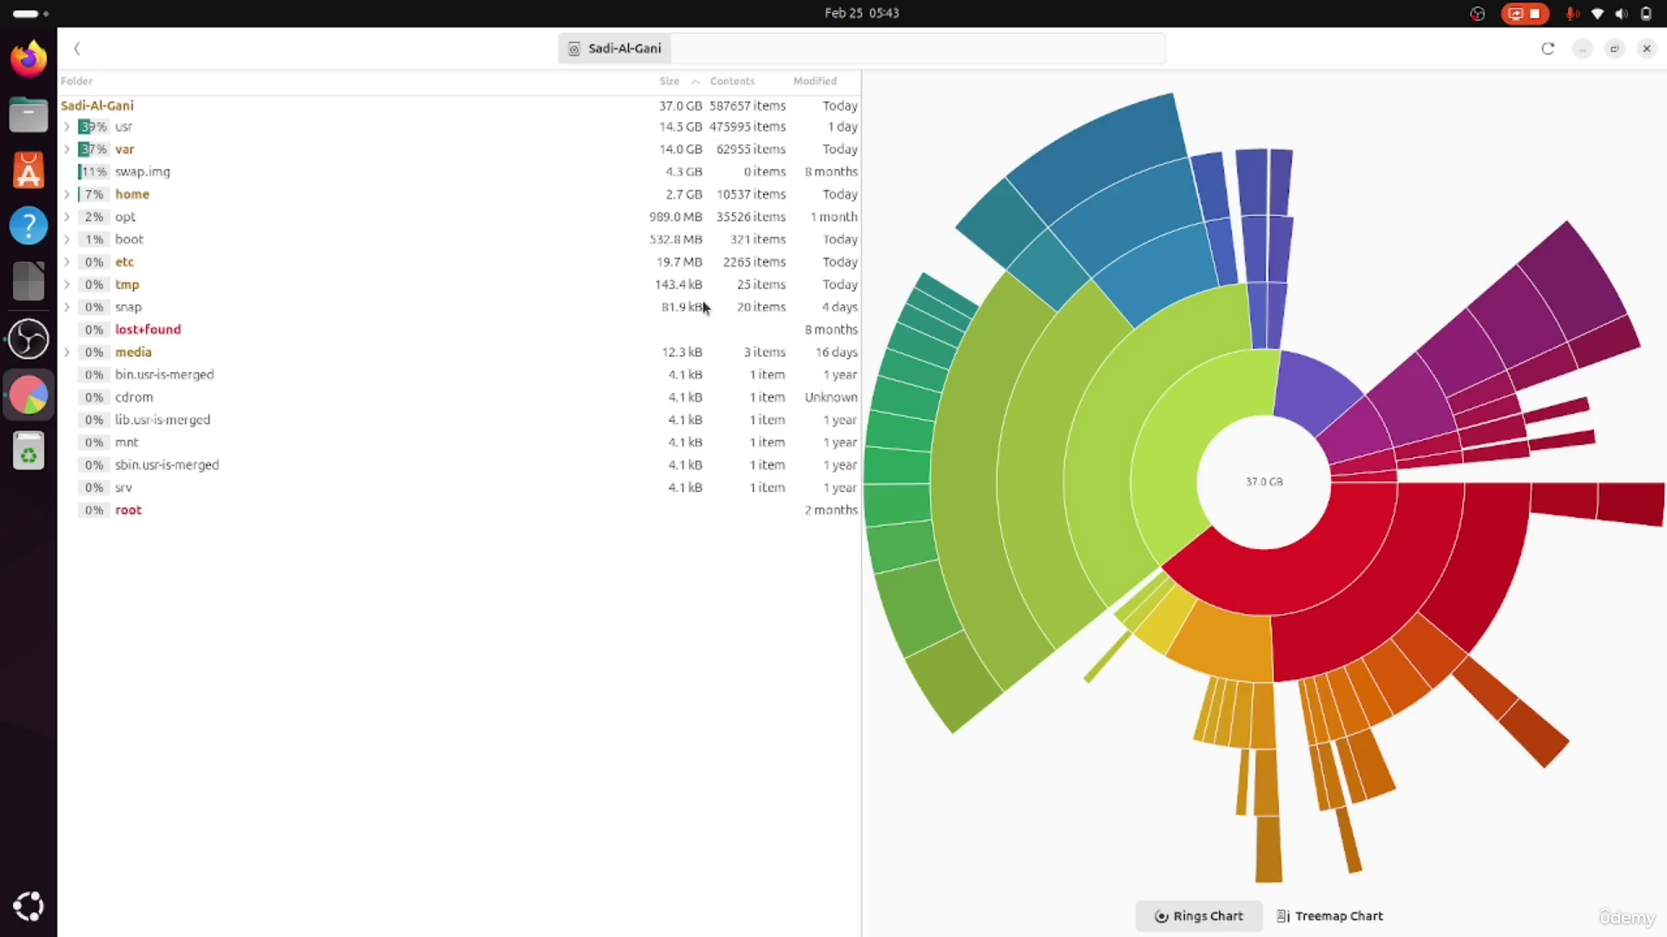Image resolution: width=1667 pixels, height=937 pixels.
Task: Sort by the Contents column header
Action: point(732,81)
